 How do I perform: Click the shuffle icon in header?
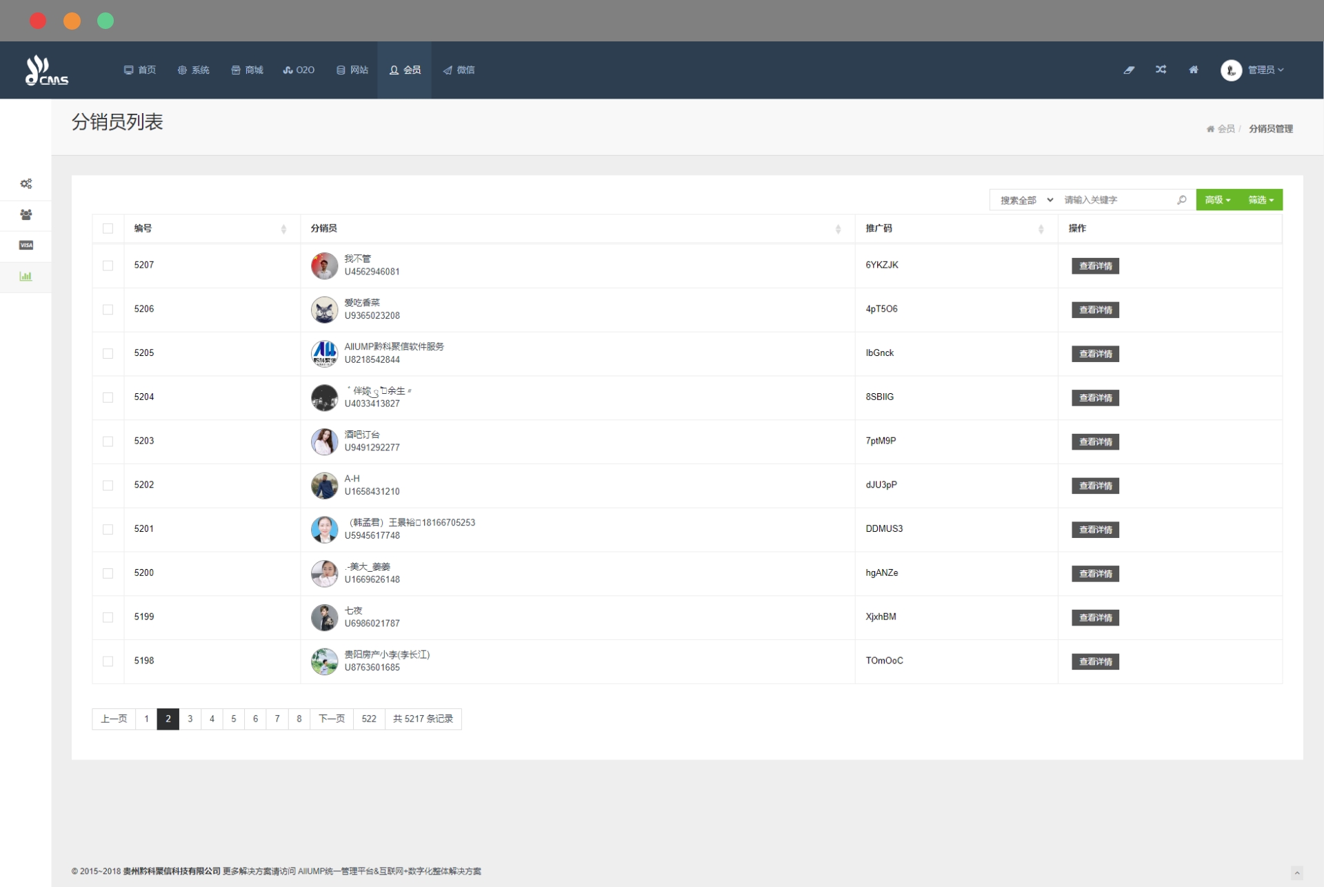(x=1161, y=70)
